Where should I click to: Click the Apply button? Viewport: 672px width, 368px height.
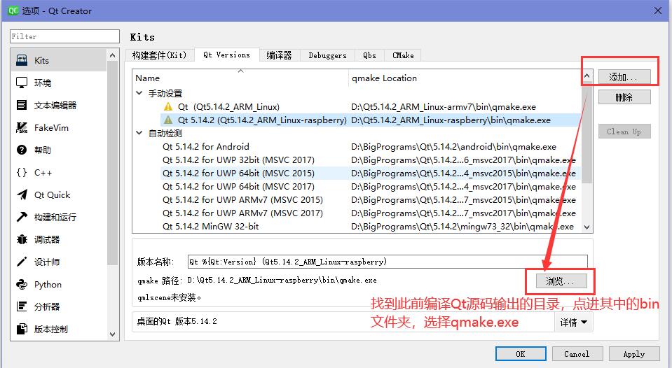point(634,354)
